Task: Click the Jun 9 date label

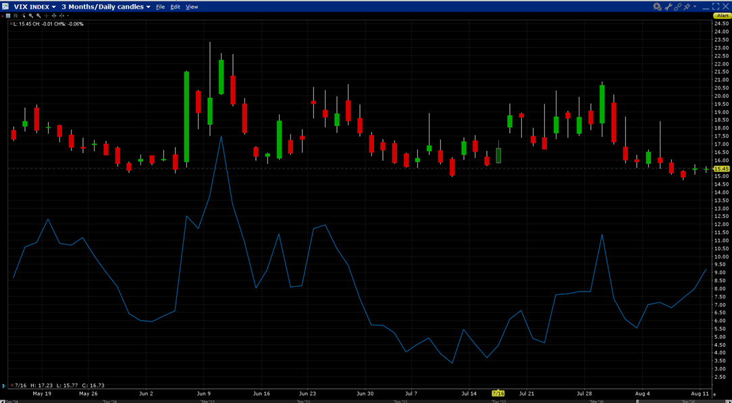Action: pos(205,394)
